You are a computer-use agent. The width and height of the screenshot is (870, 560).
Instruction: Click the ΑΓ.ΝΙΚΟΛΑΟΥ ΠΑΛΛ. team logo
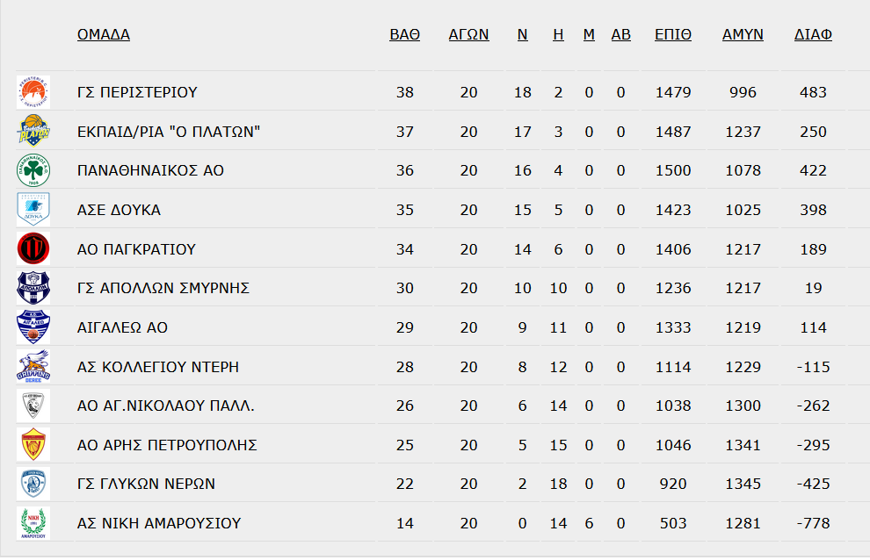point(33,406)
